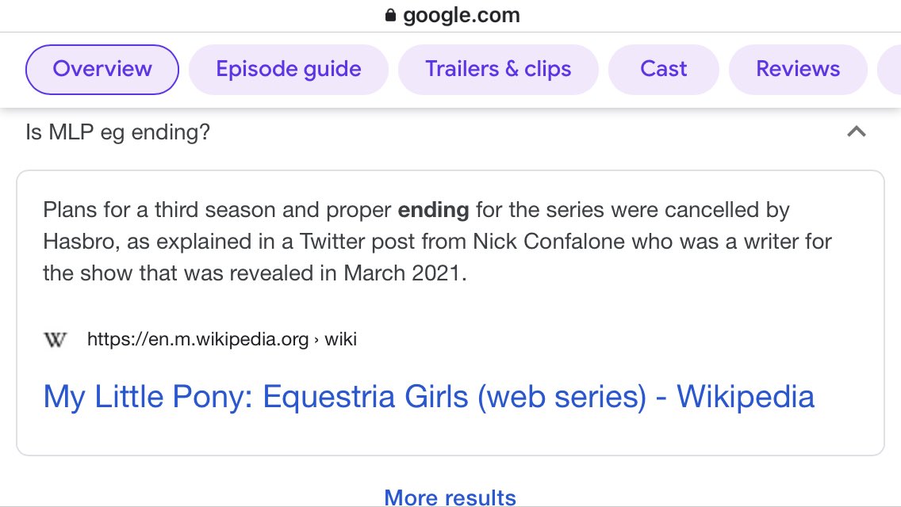Tap the partially visible chip after Reviews
Screen dimensions: 901x507
890,70
